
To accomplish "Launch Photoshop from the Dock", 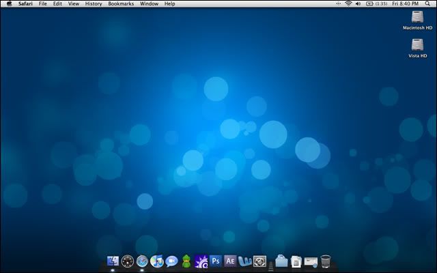I will pos(216,261).
